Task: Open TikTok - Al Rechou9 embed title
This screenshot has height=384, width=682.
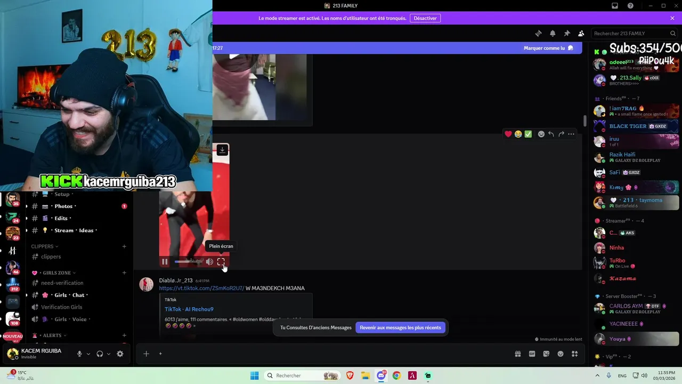Action: [x=189, y=309]
